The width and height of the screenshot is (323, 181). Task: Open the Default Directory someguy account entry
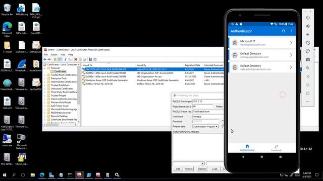262,55
